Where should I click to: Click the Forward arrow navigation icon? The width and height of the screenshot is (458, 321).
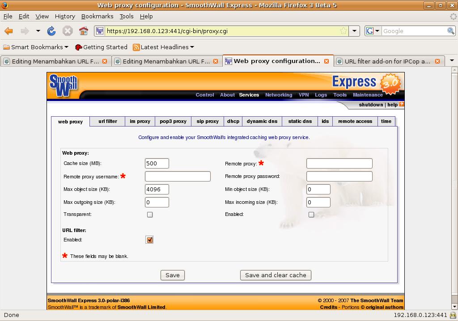pyautogui.click(x=25, y=31)
